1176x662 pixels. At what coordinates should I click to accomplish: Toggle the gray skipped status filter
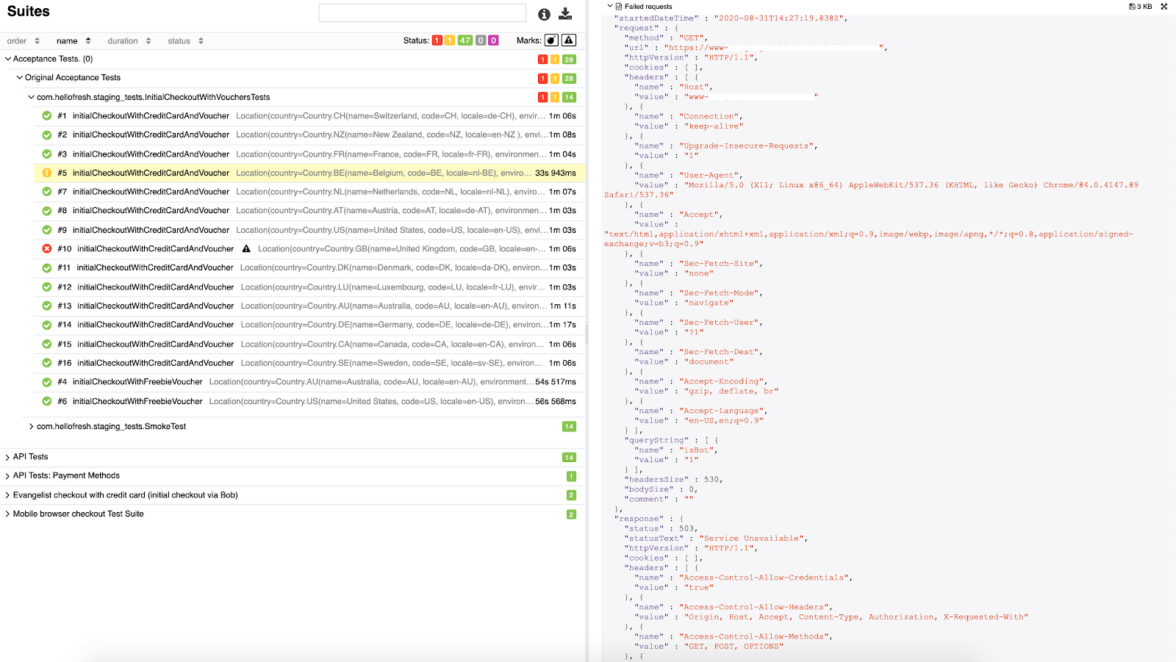(x=481, y=40)
